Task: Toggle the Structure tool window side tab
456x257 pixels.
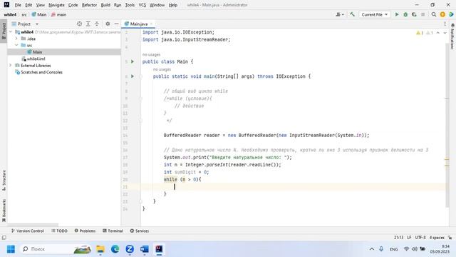Action: click(4, 180)
